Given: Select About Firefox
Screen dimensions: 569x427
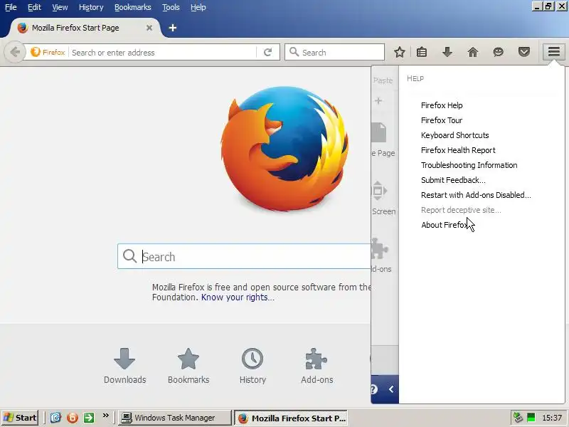Looking at the screenshot, I should click(445, 225).
